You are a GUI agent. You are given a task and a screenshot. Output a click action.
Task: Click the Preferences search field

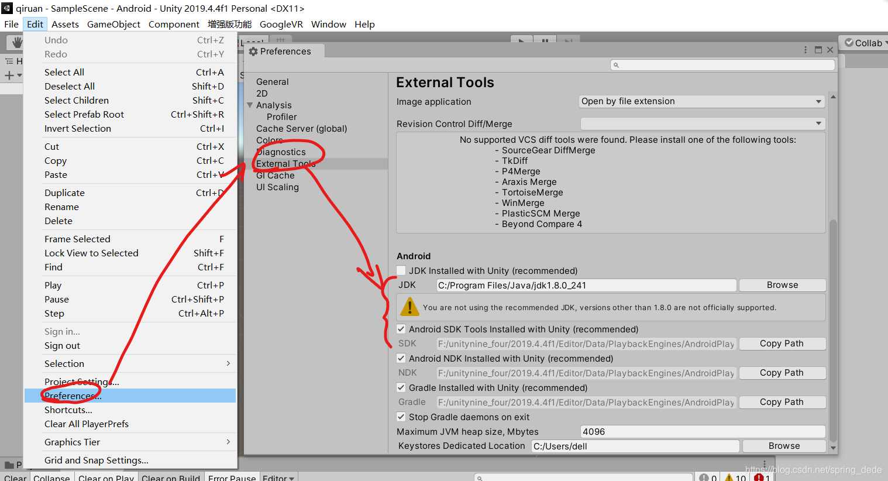point(722,65)
